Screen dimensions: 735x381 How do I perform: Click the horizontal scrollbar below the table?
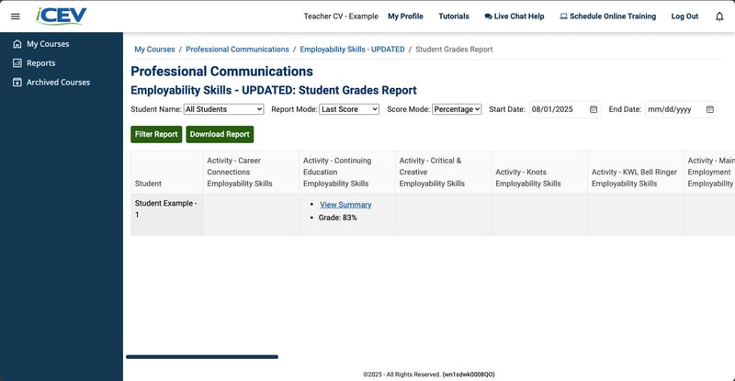pyautogui.click(x=202, y=357)
